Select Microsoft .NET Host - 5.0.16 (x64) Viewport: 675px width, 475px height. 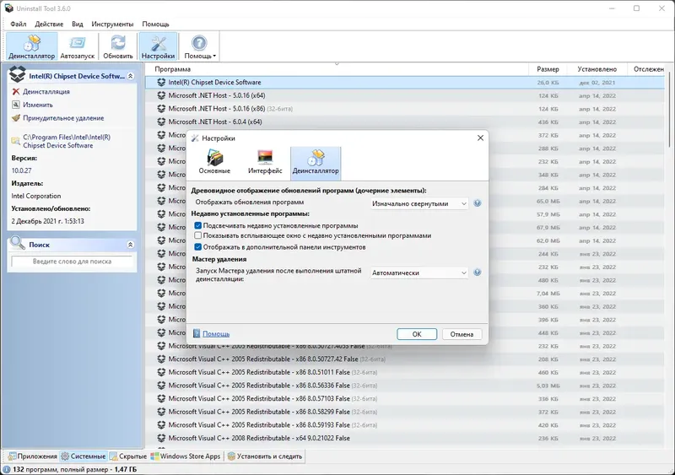pos(405,95)
